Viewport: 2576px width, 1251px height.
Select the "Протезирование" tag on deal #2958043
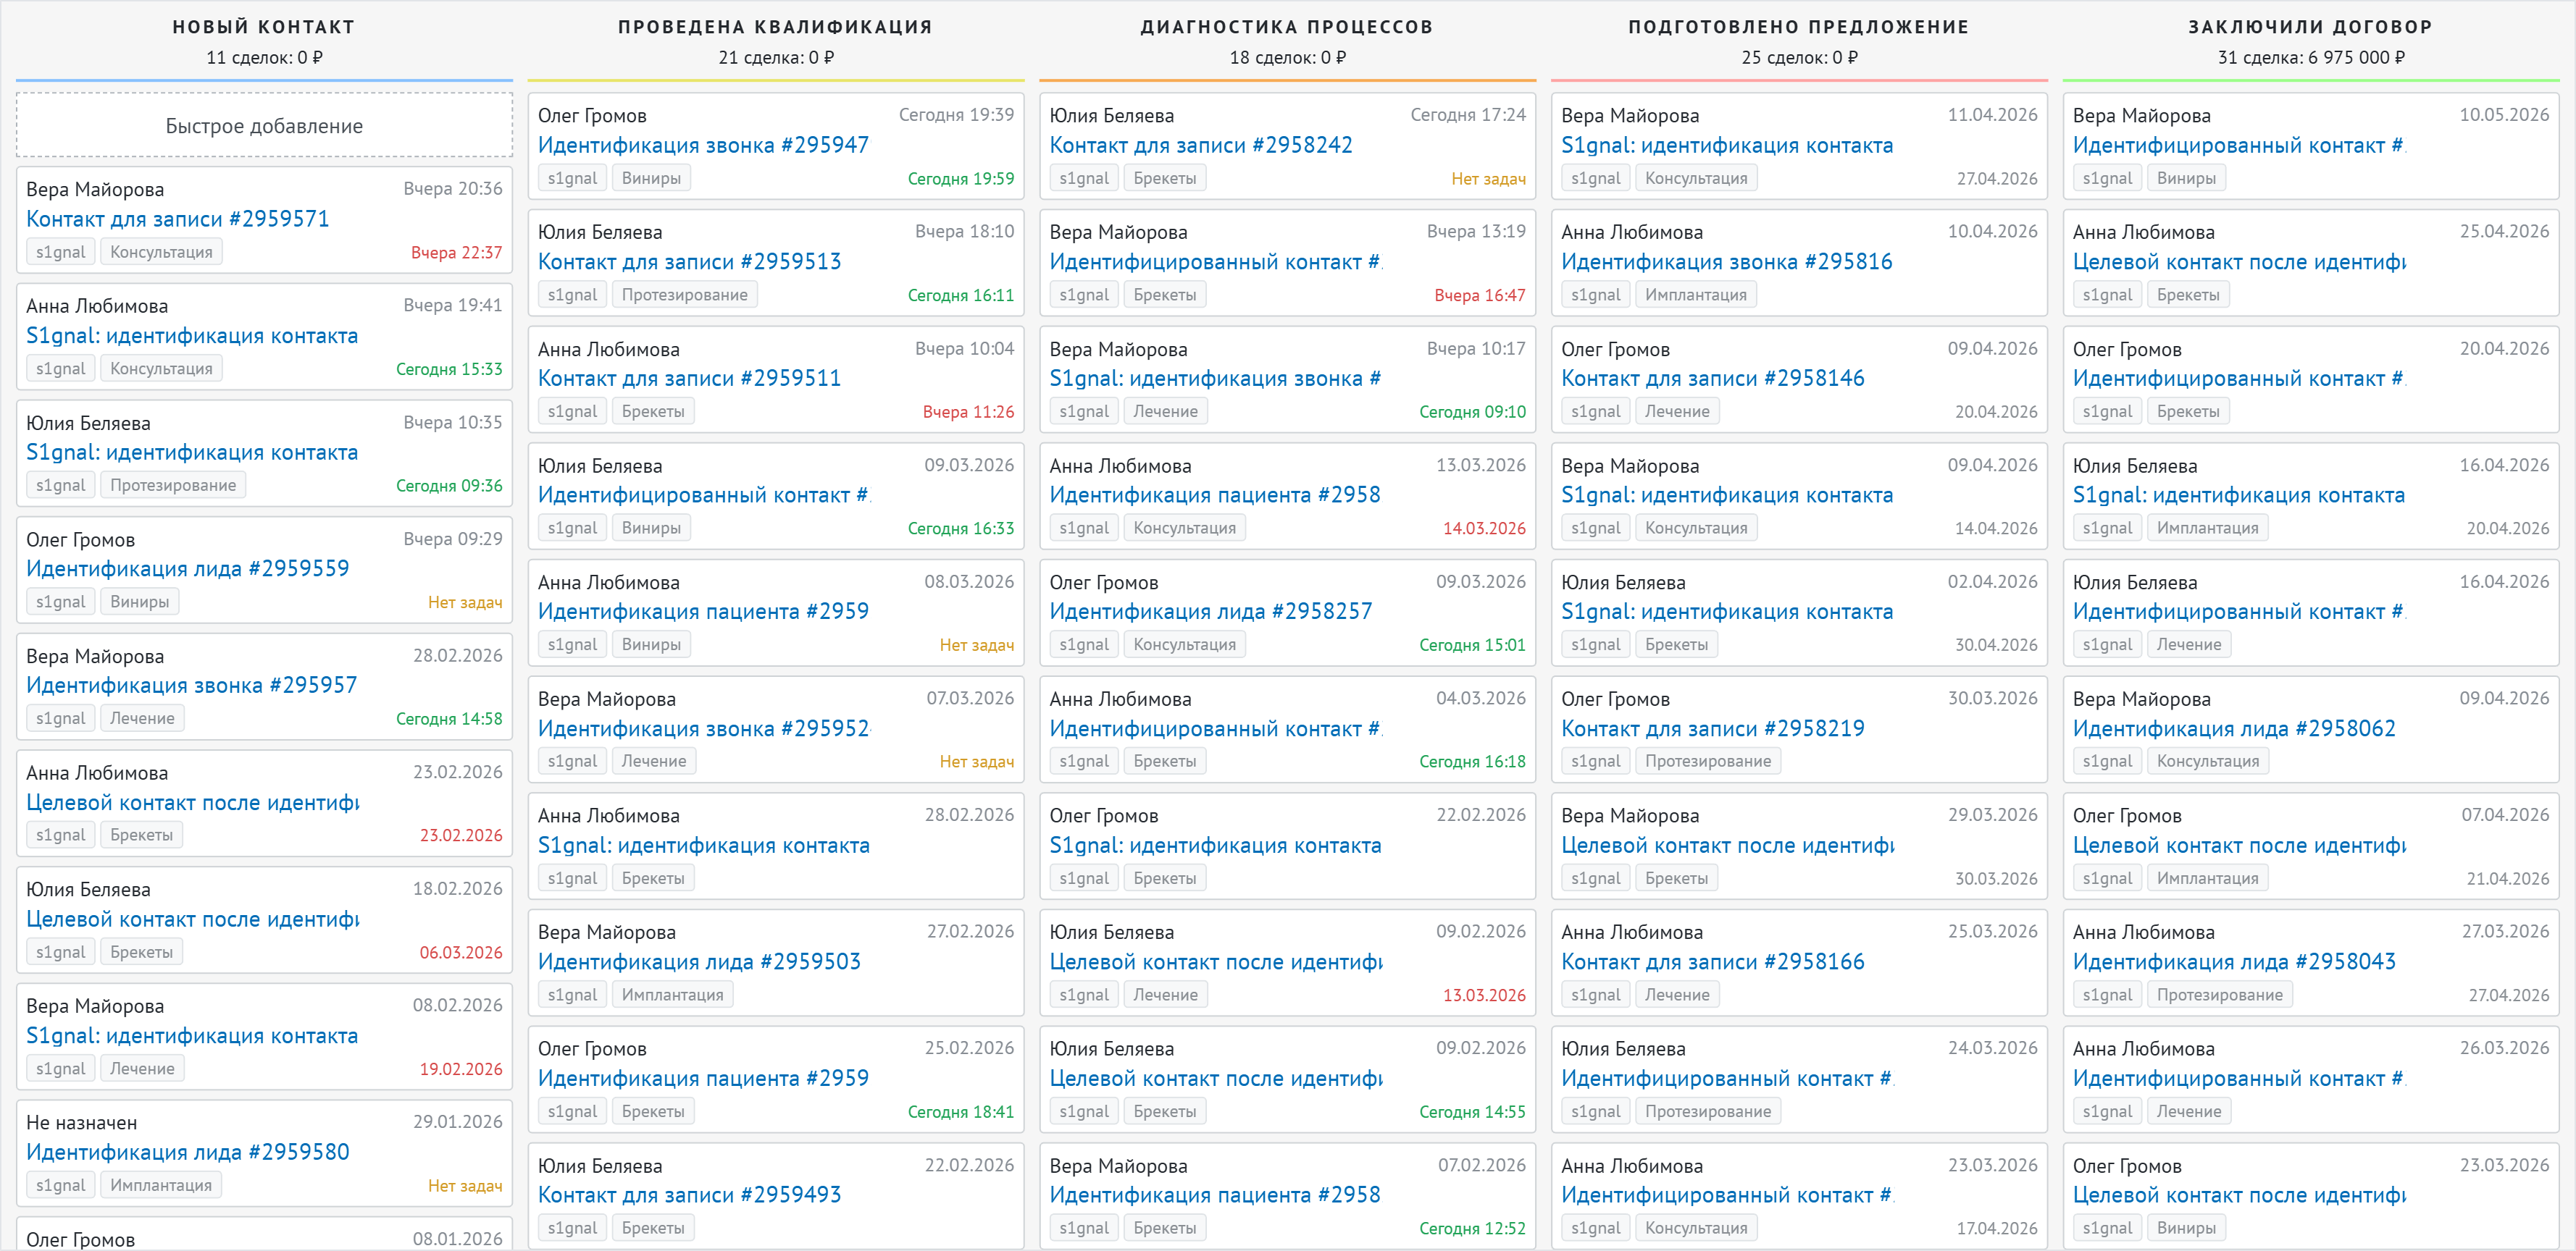[2220, 995]
